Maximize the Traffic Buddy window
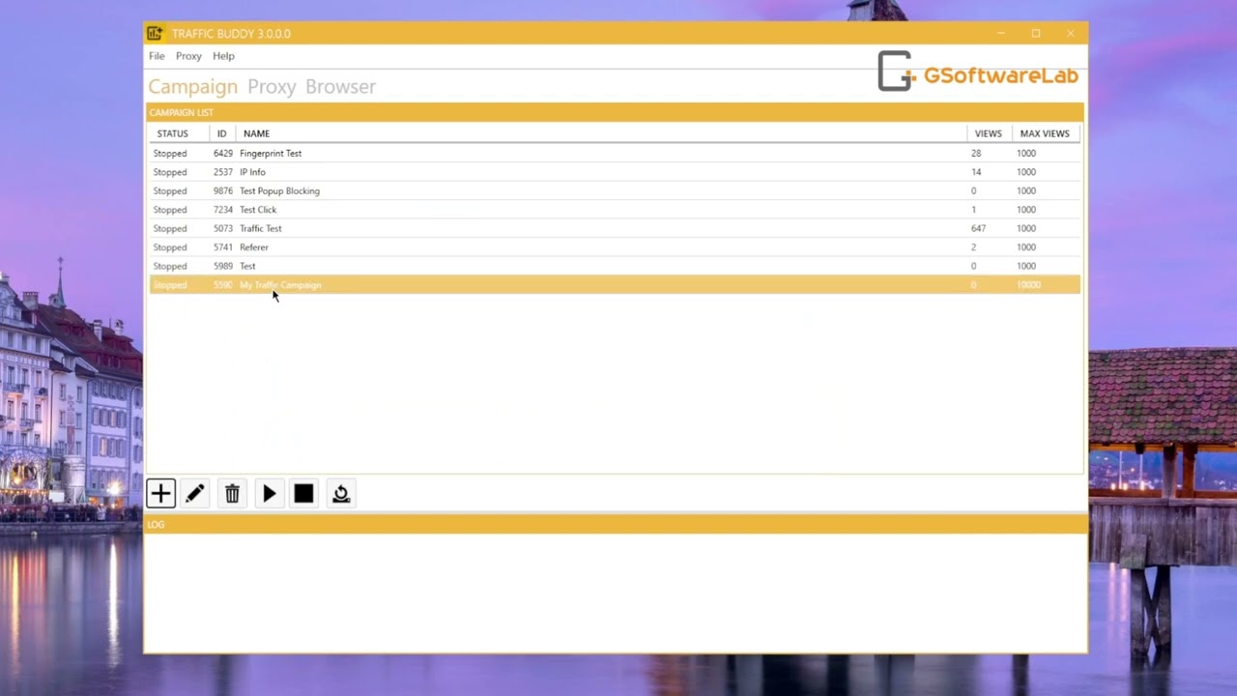This screenshot has width=1237, height=696. click(1036, 33)
